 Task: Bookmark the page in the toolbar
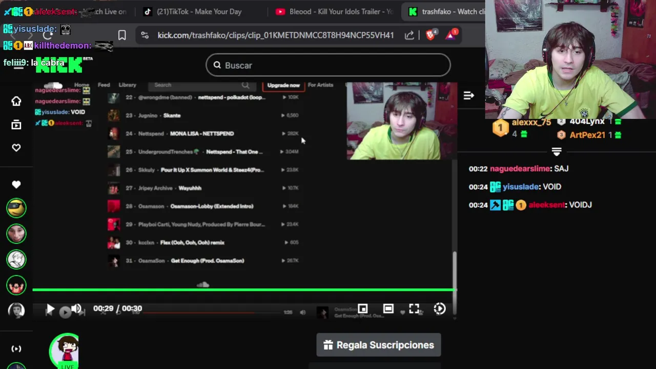(122, 35)
